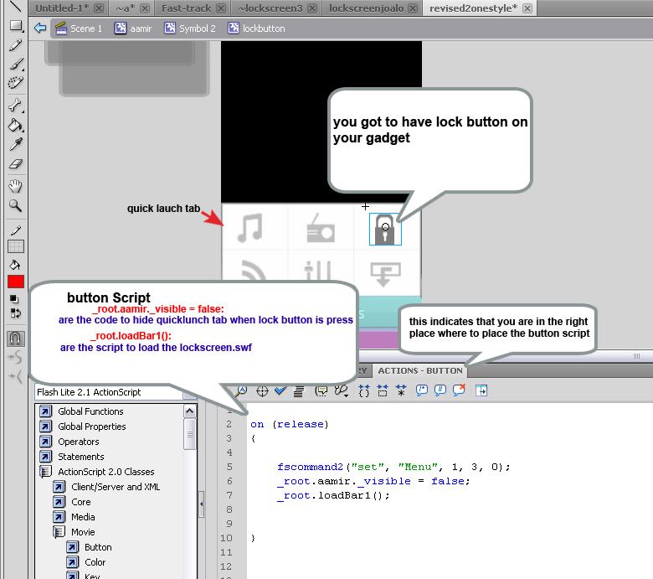The height and width of the screenshot is (579, 653).
Task: Expand the Core node
Action: (59, 502)
